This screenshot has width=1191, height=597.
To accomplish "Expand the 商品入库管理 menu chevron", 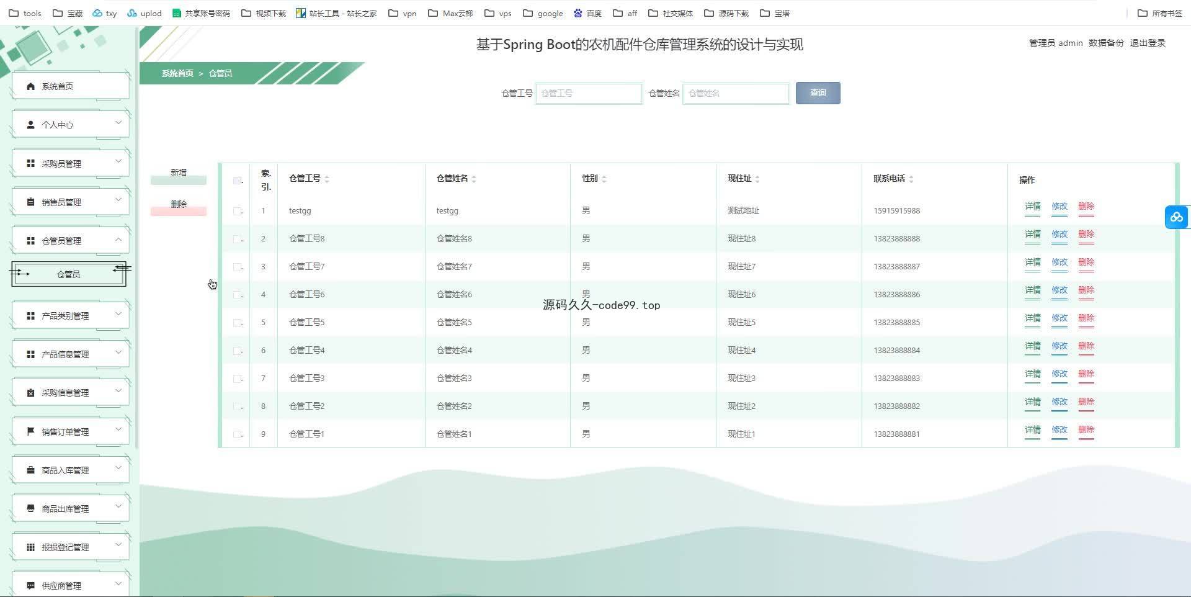I will pos(118,469).
